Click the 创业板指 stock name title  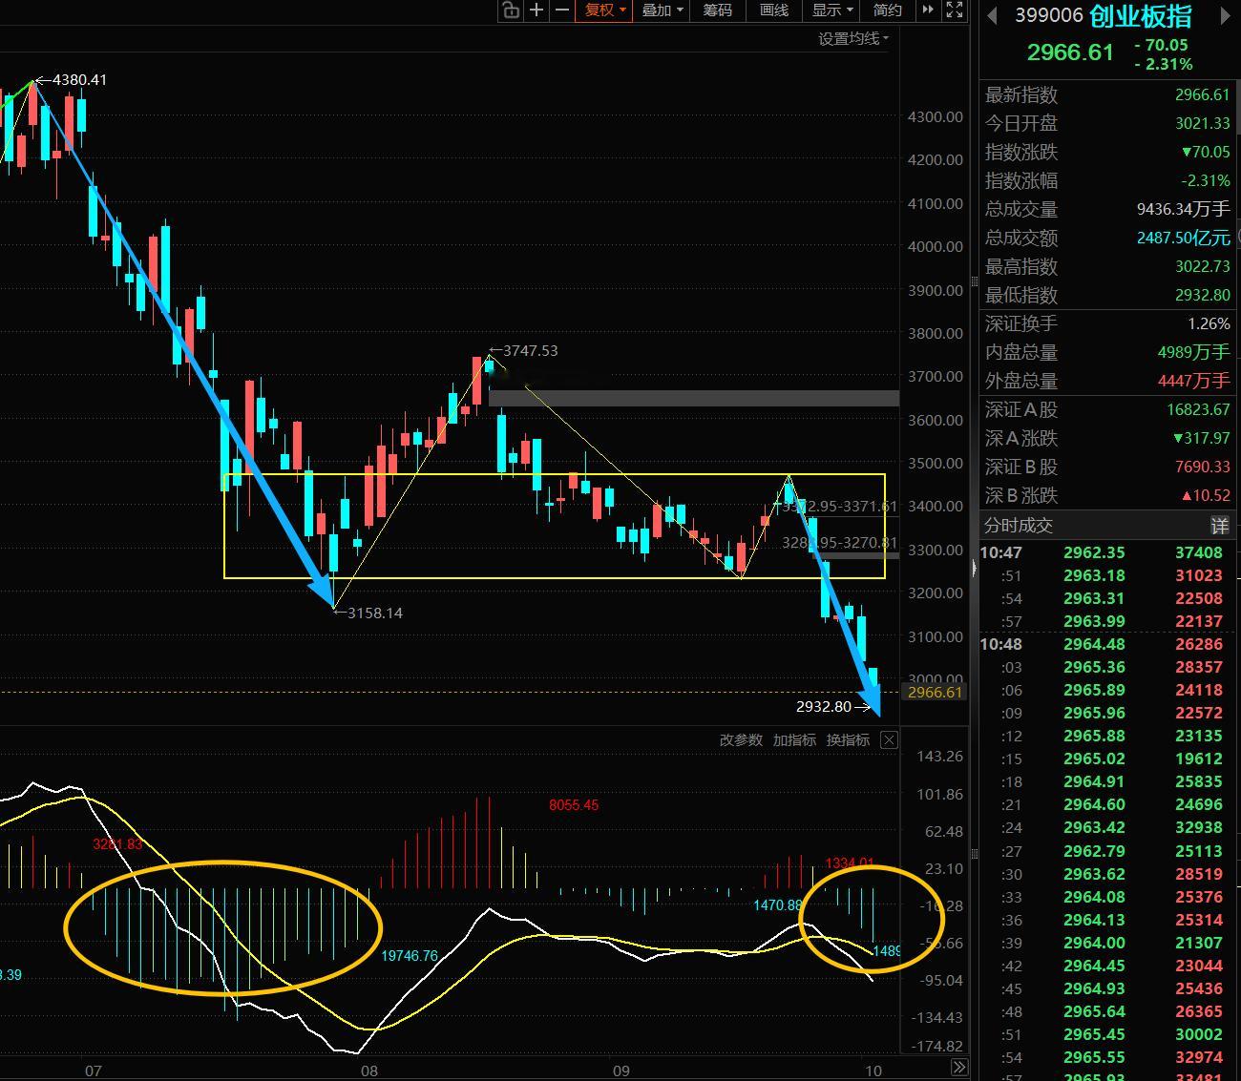[1140, 16]
